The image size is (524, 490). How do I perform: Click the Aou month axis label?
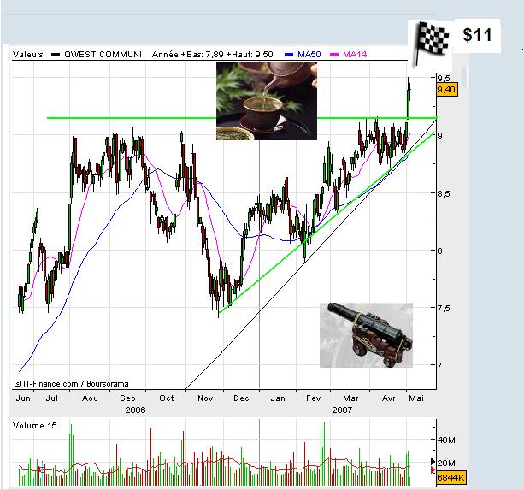[x=90, y=398]
